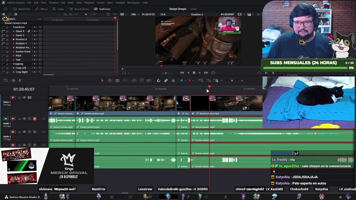Disable the Video 1 track filmstrip icon

pos(29,97)
